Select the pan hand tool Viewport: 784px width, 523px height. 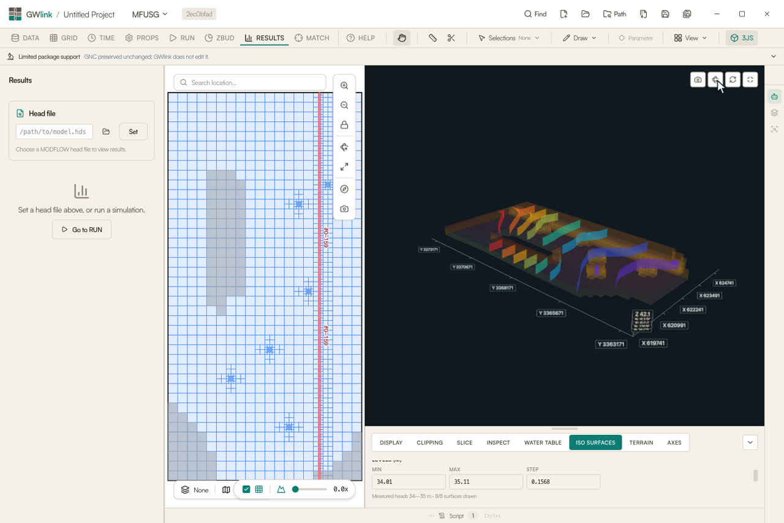pyautogui.click(x=402, y=38)
